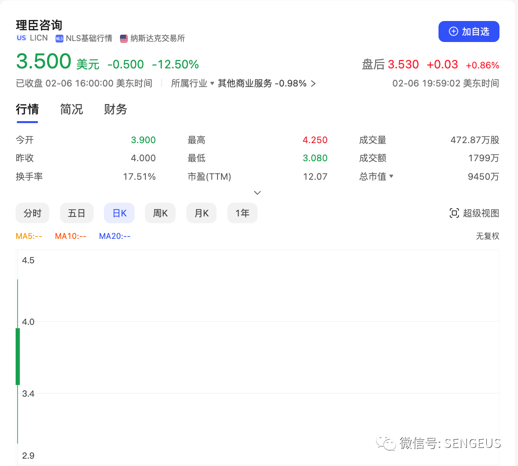This screenshot has height=466, width=518.
Task: Click the US flag icon by 纳斯达克交易所
Action: coord(124,39)
